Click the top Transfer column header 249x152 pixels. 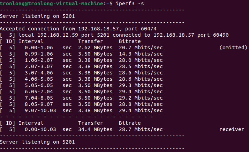91,41
